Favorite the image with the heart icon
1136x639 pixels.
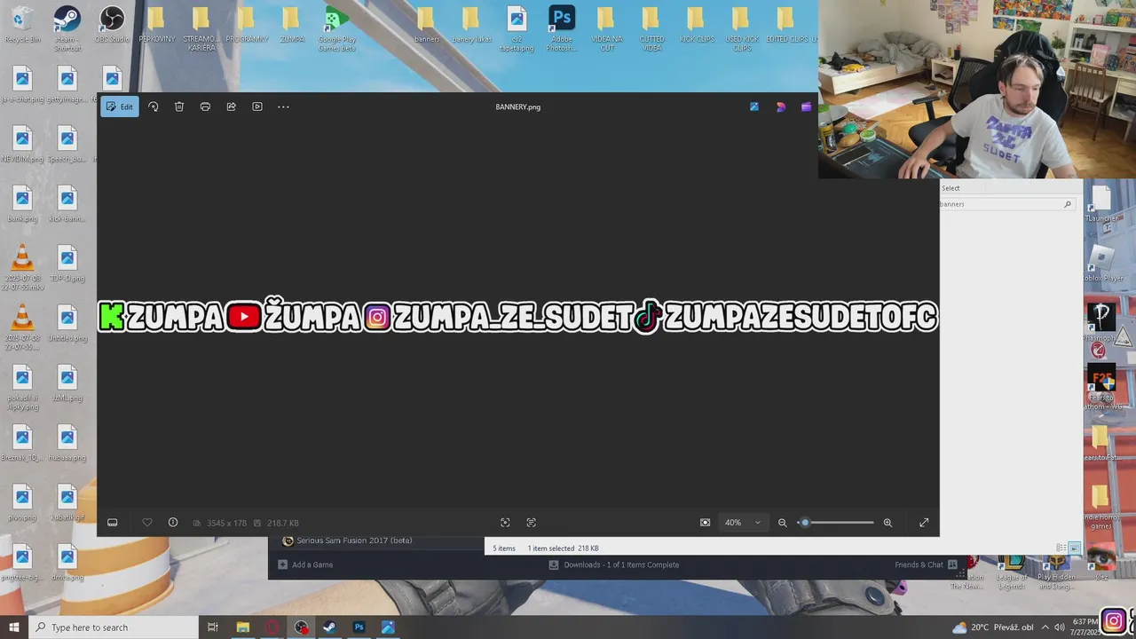pos(147,523)
